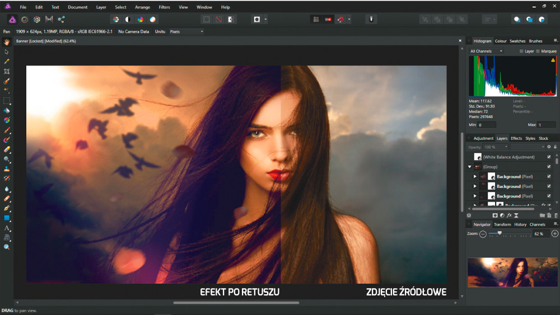Open the Arrange menu
Image resolution: width=560 pixels, height=315 pixels.
point(142,7)
